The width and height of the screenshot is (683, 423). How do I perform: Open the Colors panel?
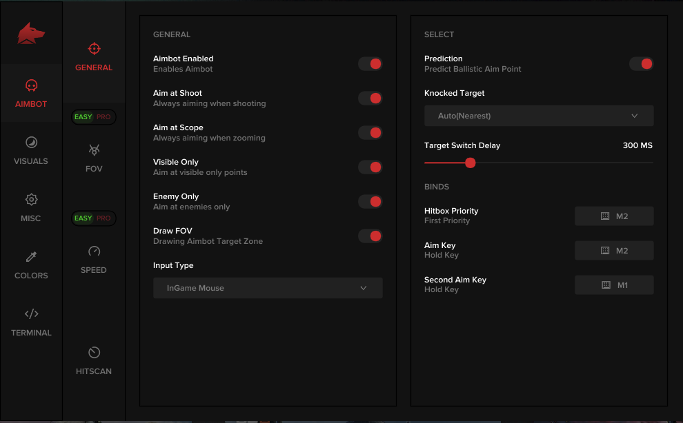pos(30,265)
